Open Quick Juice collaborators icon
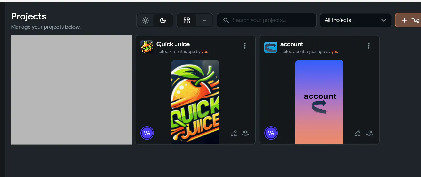This screenshot has height=177, width=421. point(246,133)
